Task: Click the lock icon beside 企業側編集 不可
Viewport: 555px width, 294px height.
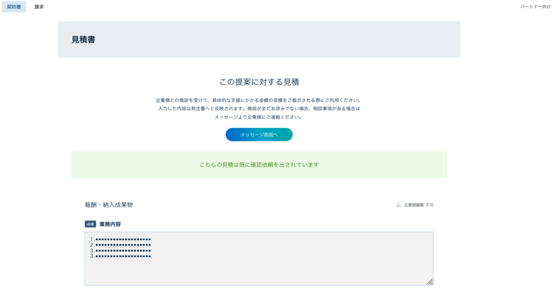Action: 399,205
